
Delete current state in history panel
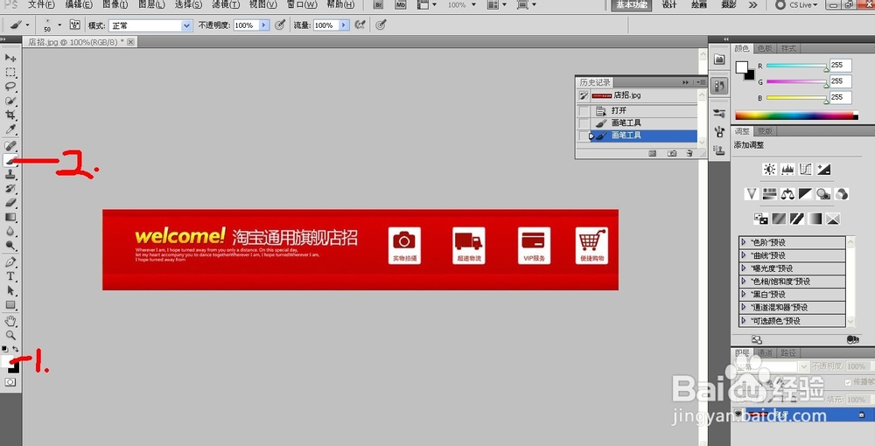689,153
